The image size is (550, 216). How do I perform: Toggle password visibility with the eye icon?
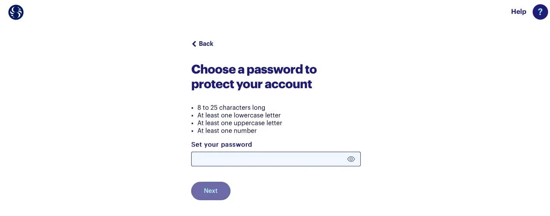pos(351,159)
